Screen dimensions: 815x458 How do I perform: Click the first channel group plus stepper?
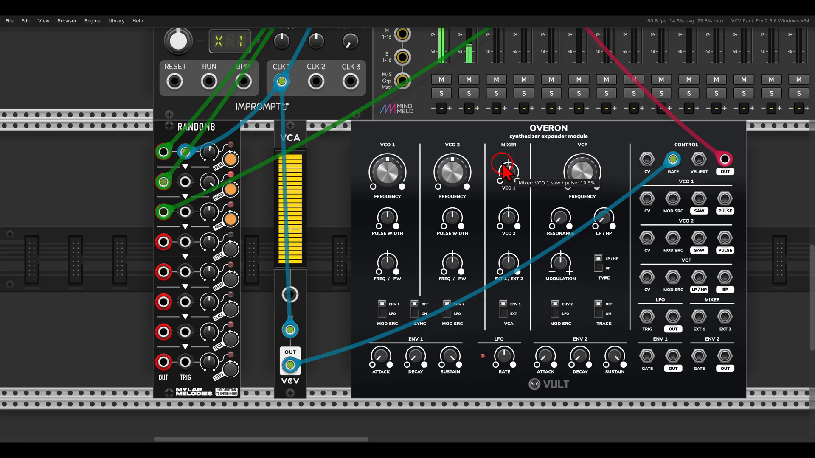450,108
